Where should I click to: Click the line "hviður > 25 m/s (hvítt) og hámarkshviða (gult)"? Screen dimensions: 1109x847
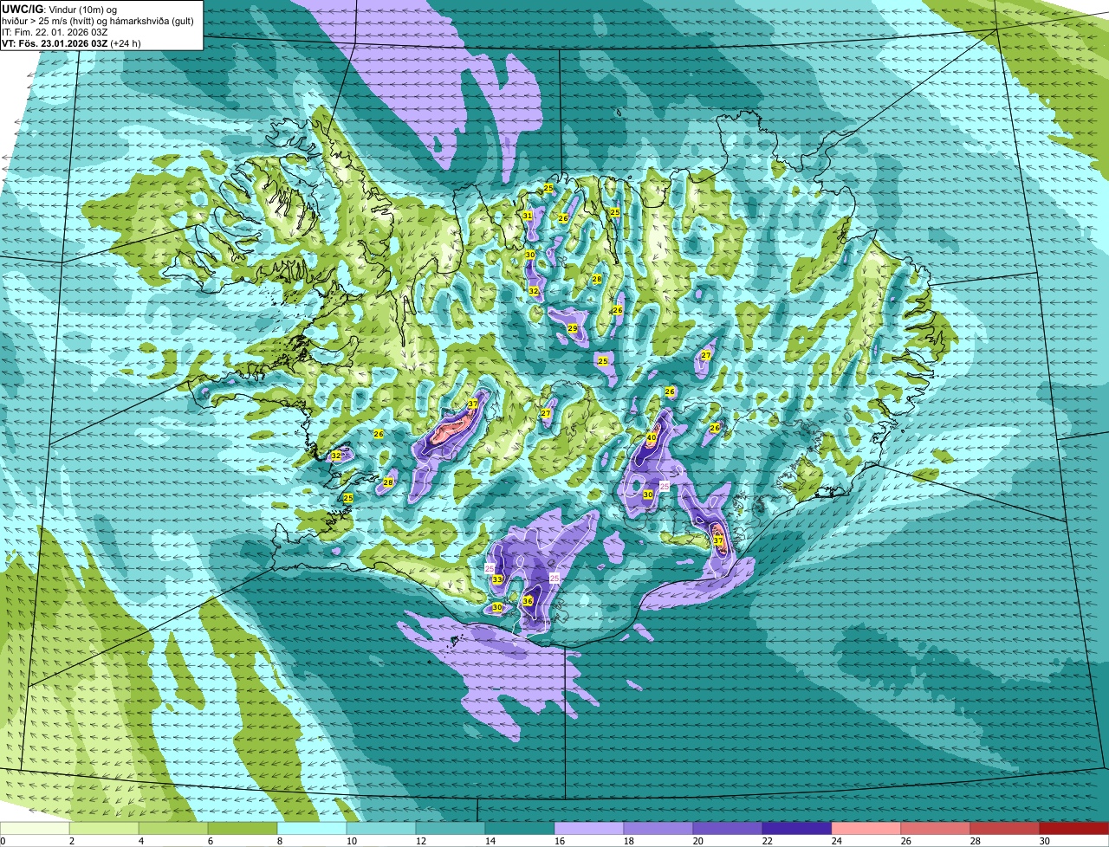point(98,21)
